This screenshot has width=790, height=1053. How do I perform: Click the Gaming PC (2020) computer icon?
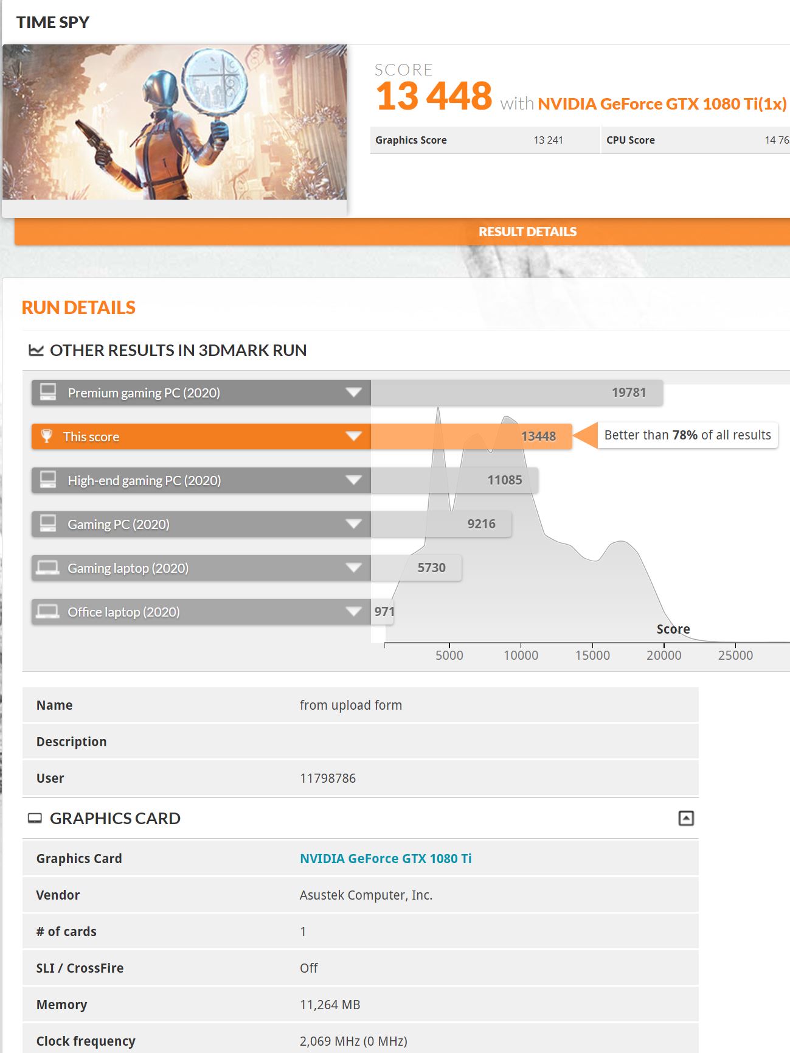pyautogui.click(x=48, y=523)
